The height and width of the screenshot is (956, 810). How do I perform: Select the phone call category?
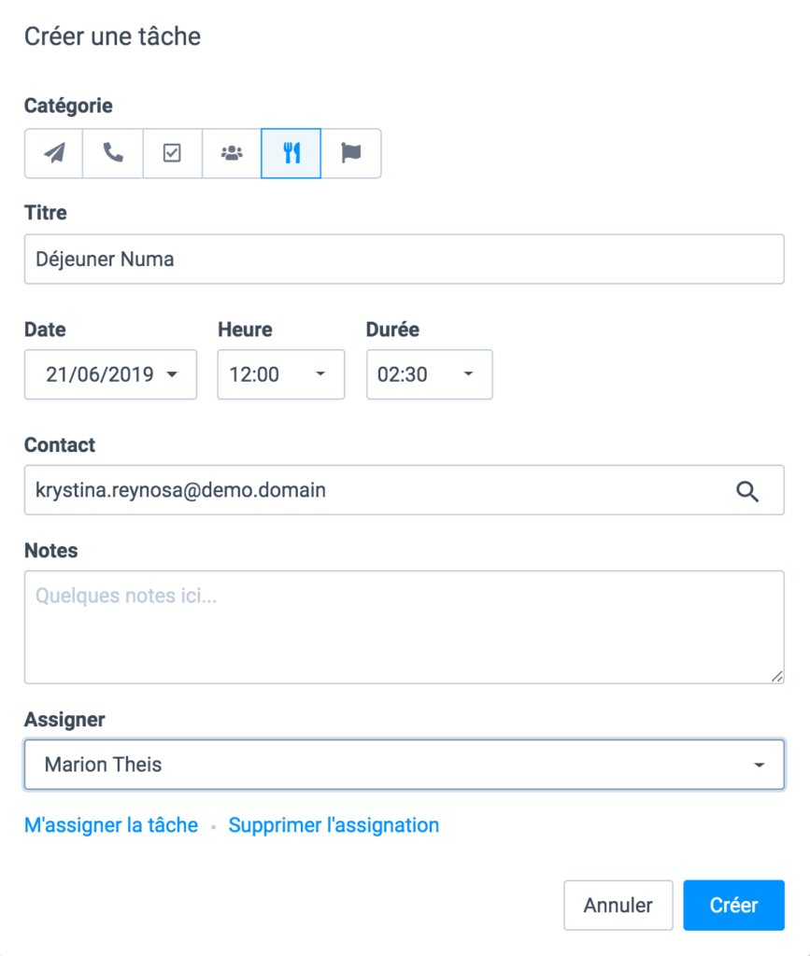coord(113,153)
